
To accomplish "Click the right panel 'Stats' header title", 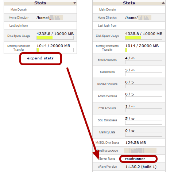I will pyautogui.click(x=129, y=3).
